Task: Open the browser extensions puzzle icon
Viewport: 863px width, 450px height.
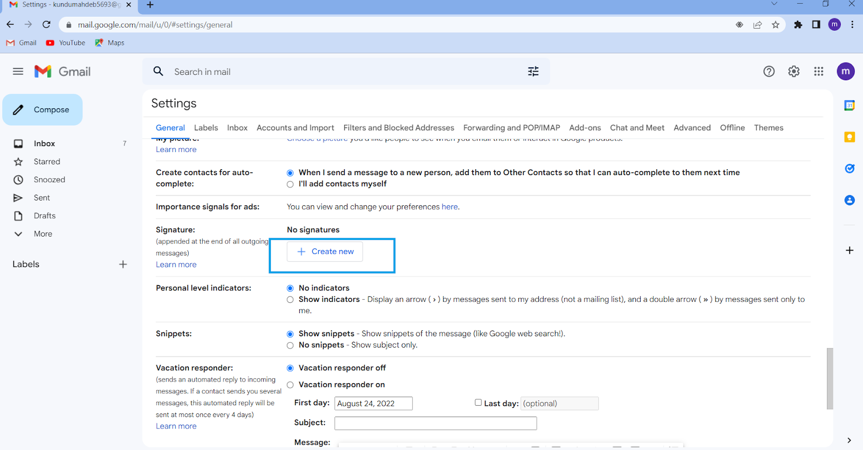Action: click(798, 25)
